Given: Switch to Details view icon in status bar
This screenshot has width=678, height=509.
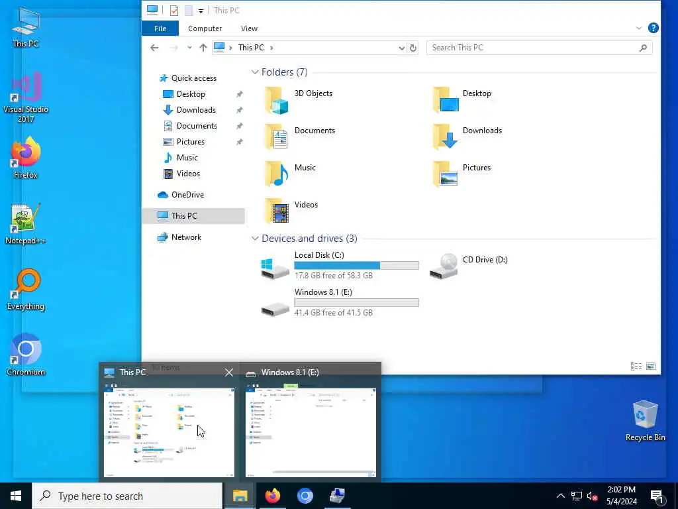Looking at the screenshot, I should pyautogui.click(x=636, y=366).
